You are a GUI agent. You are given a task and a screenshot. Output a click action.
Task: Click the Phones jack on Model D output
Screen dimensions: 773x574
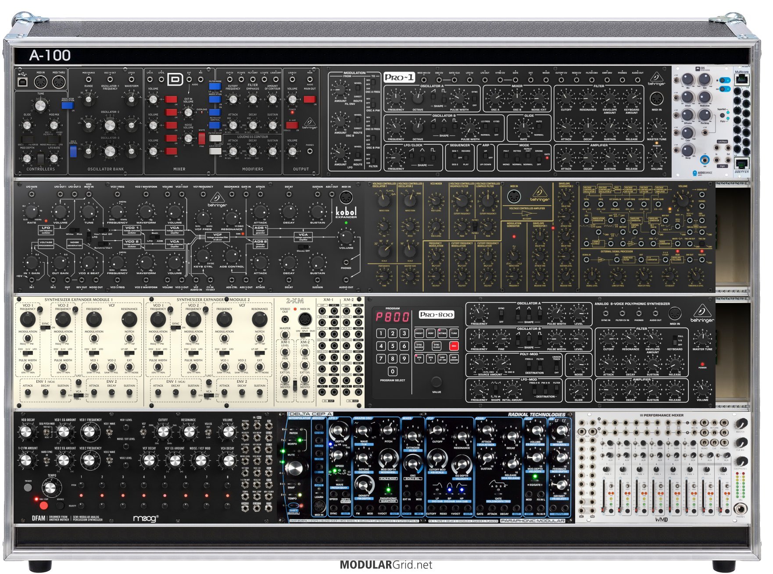point(310,151)
